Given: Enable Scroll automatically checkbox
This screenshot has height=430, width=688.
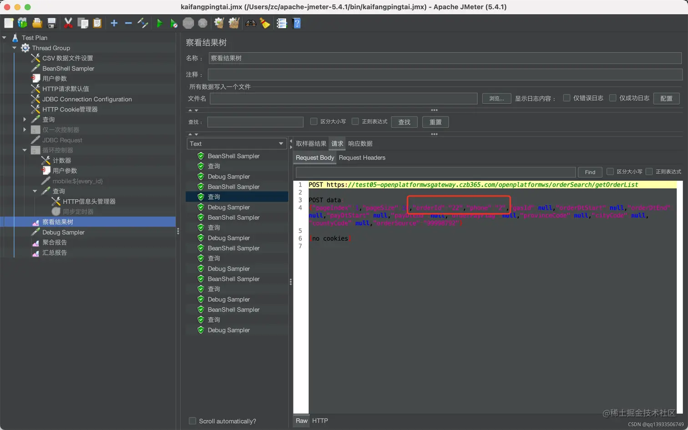Looking at the screenshot, I should pos(192,421).
